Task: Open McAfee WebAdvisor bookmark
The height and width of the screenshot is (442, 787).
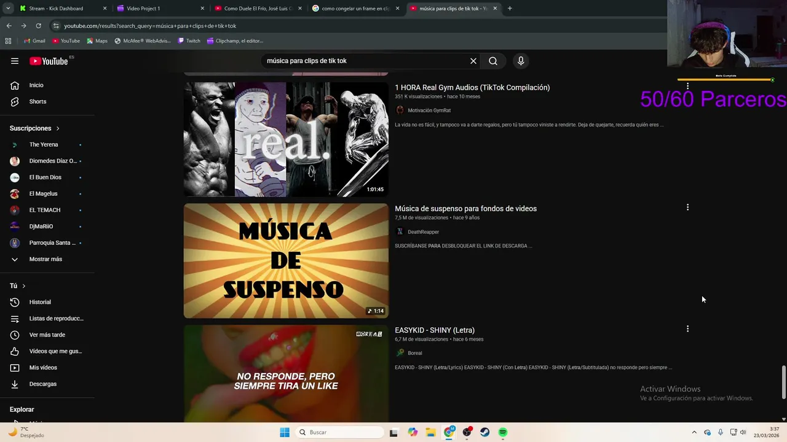Action: click(x=143, y=41)
